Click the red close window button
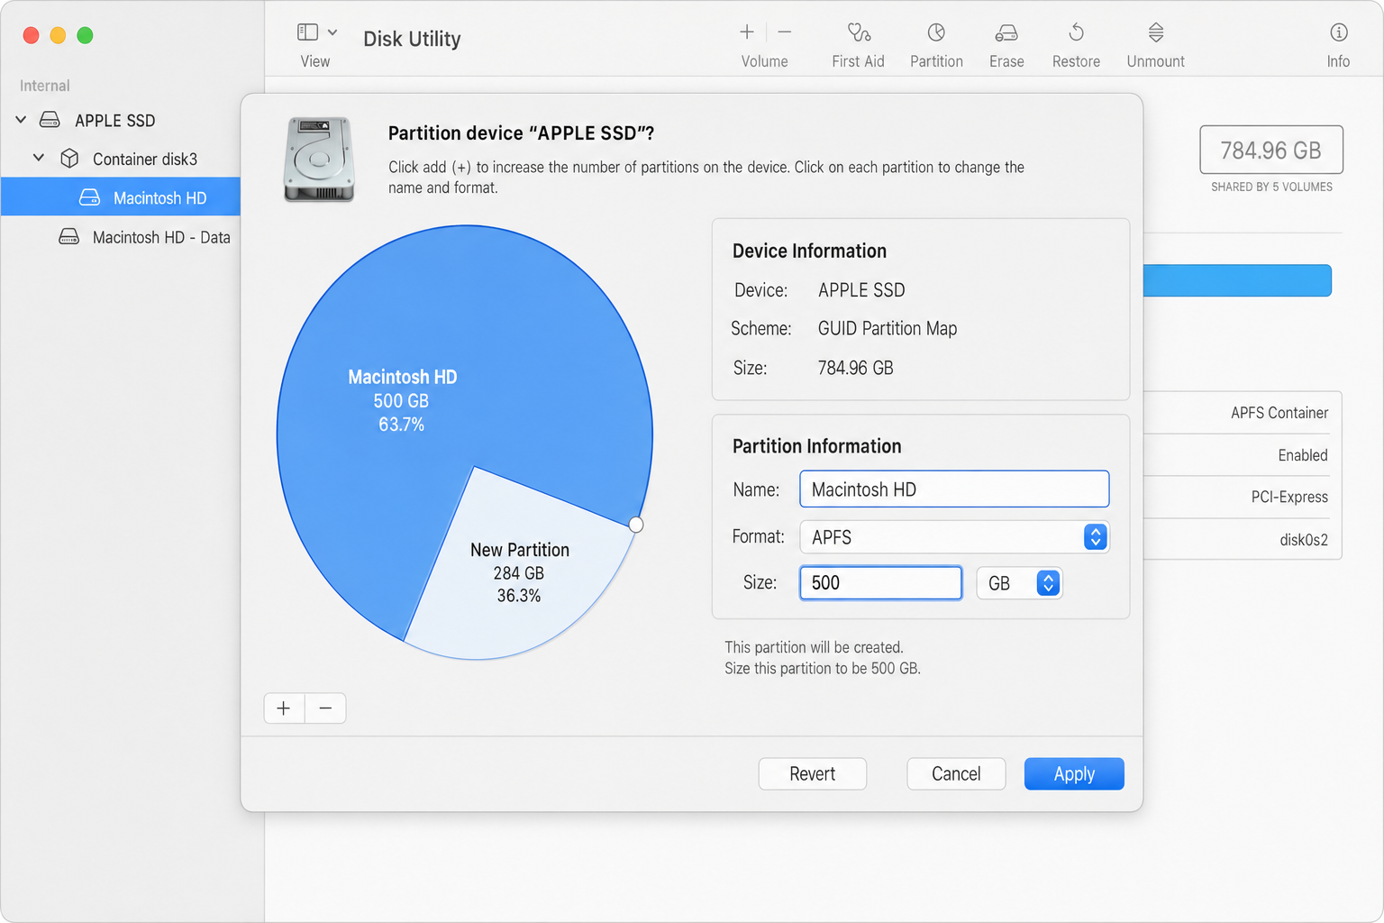Viewport: 1384px width, 923px height. pyautogui.click(x=31, y=35)
